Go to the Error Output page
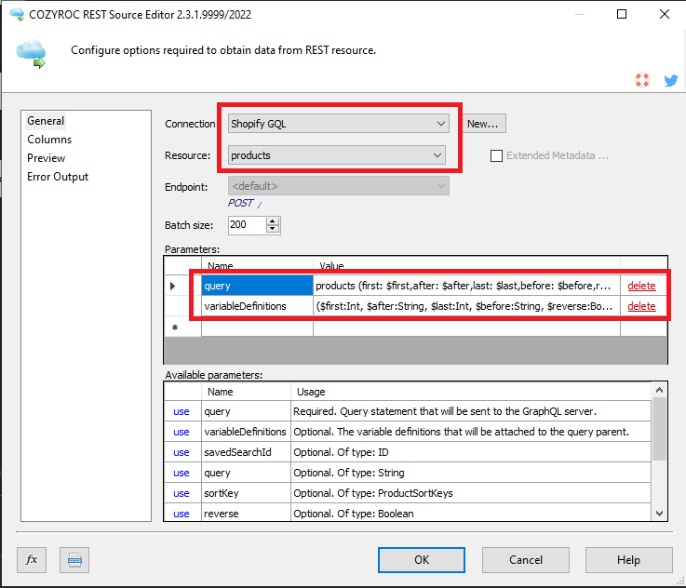Screen dimensions: 686x588 point(58,177)
